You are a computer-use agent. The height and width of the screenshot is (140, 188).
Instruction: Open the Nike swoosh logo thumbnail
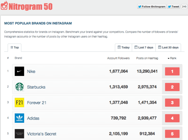(x=20, y=71)
